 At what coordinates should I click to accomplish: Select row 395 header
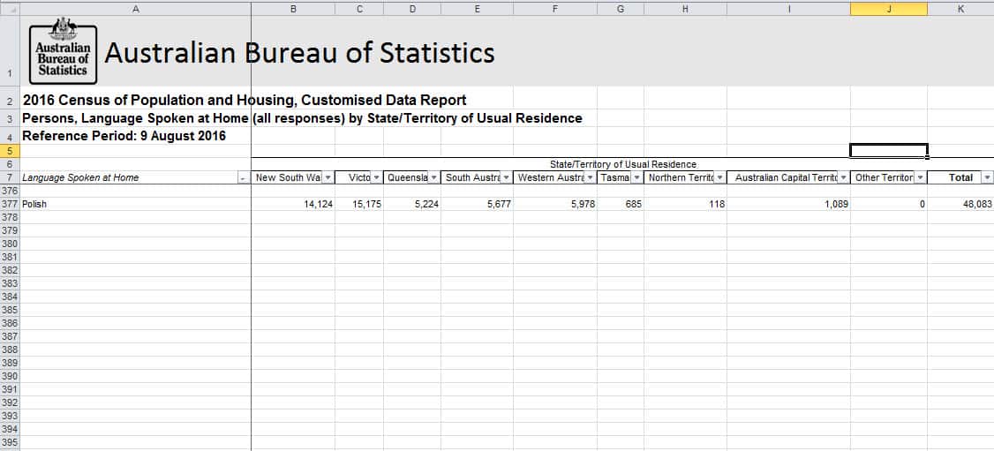point(10,442)
